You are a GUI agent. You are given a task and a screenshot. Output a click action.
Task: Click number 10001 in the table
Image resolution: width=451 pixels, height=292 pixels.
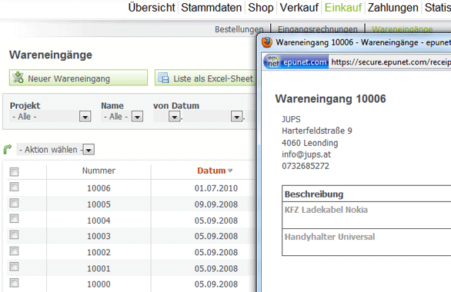[x=99, y=268]
